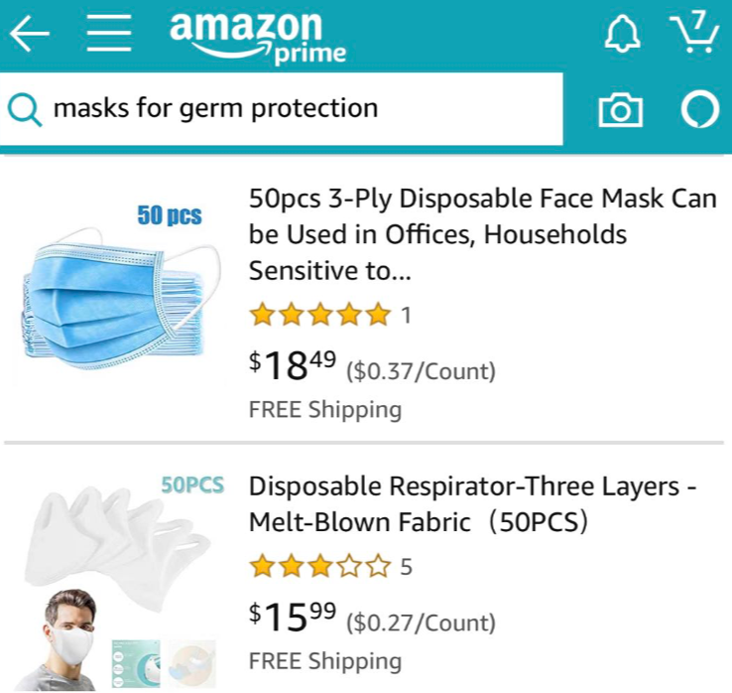Image resolution: width=732 pixels, height=693 pixels.
Task: Tap teal packaging thumbnail under respirator
Action: (136, 663)
